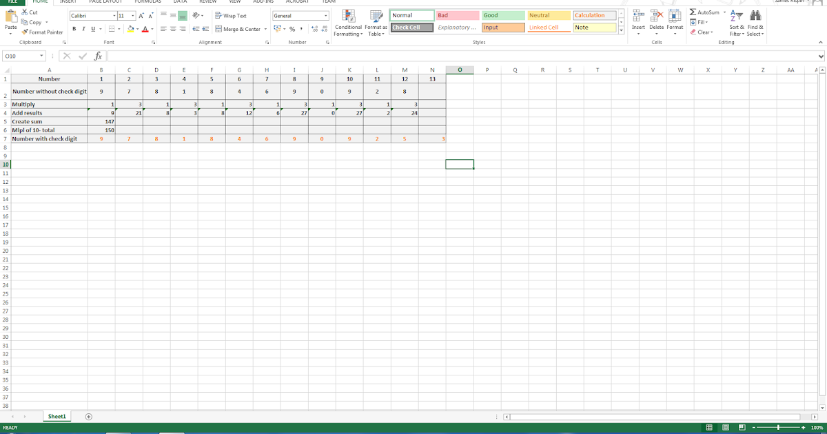
Task: Select the Sheet1 worksheet tab
Action: point(57,417)
